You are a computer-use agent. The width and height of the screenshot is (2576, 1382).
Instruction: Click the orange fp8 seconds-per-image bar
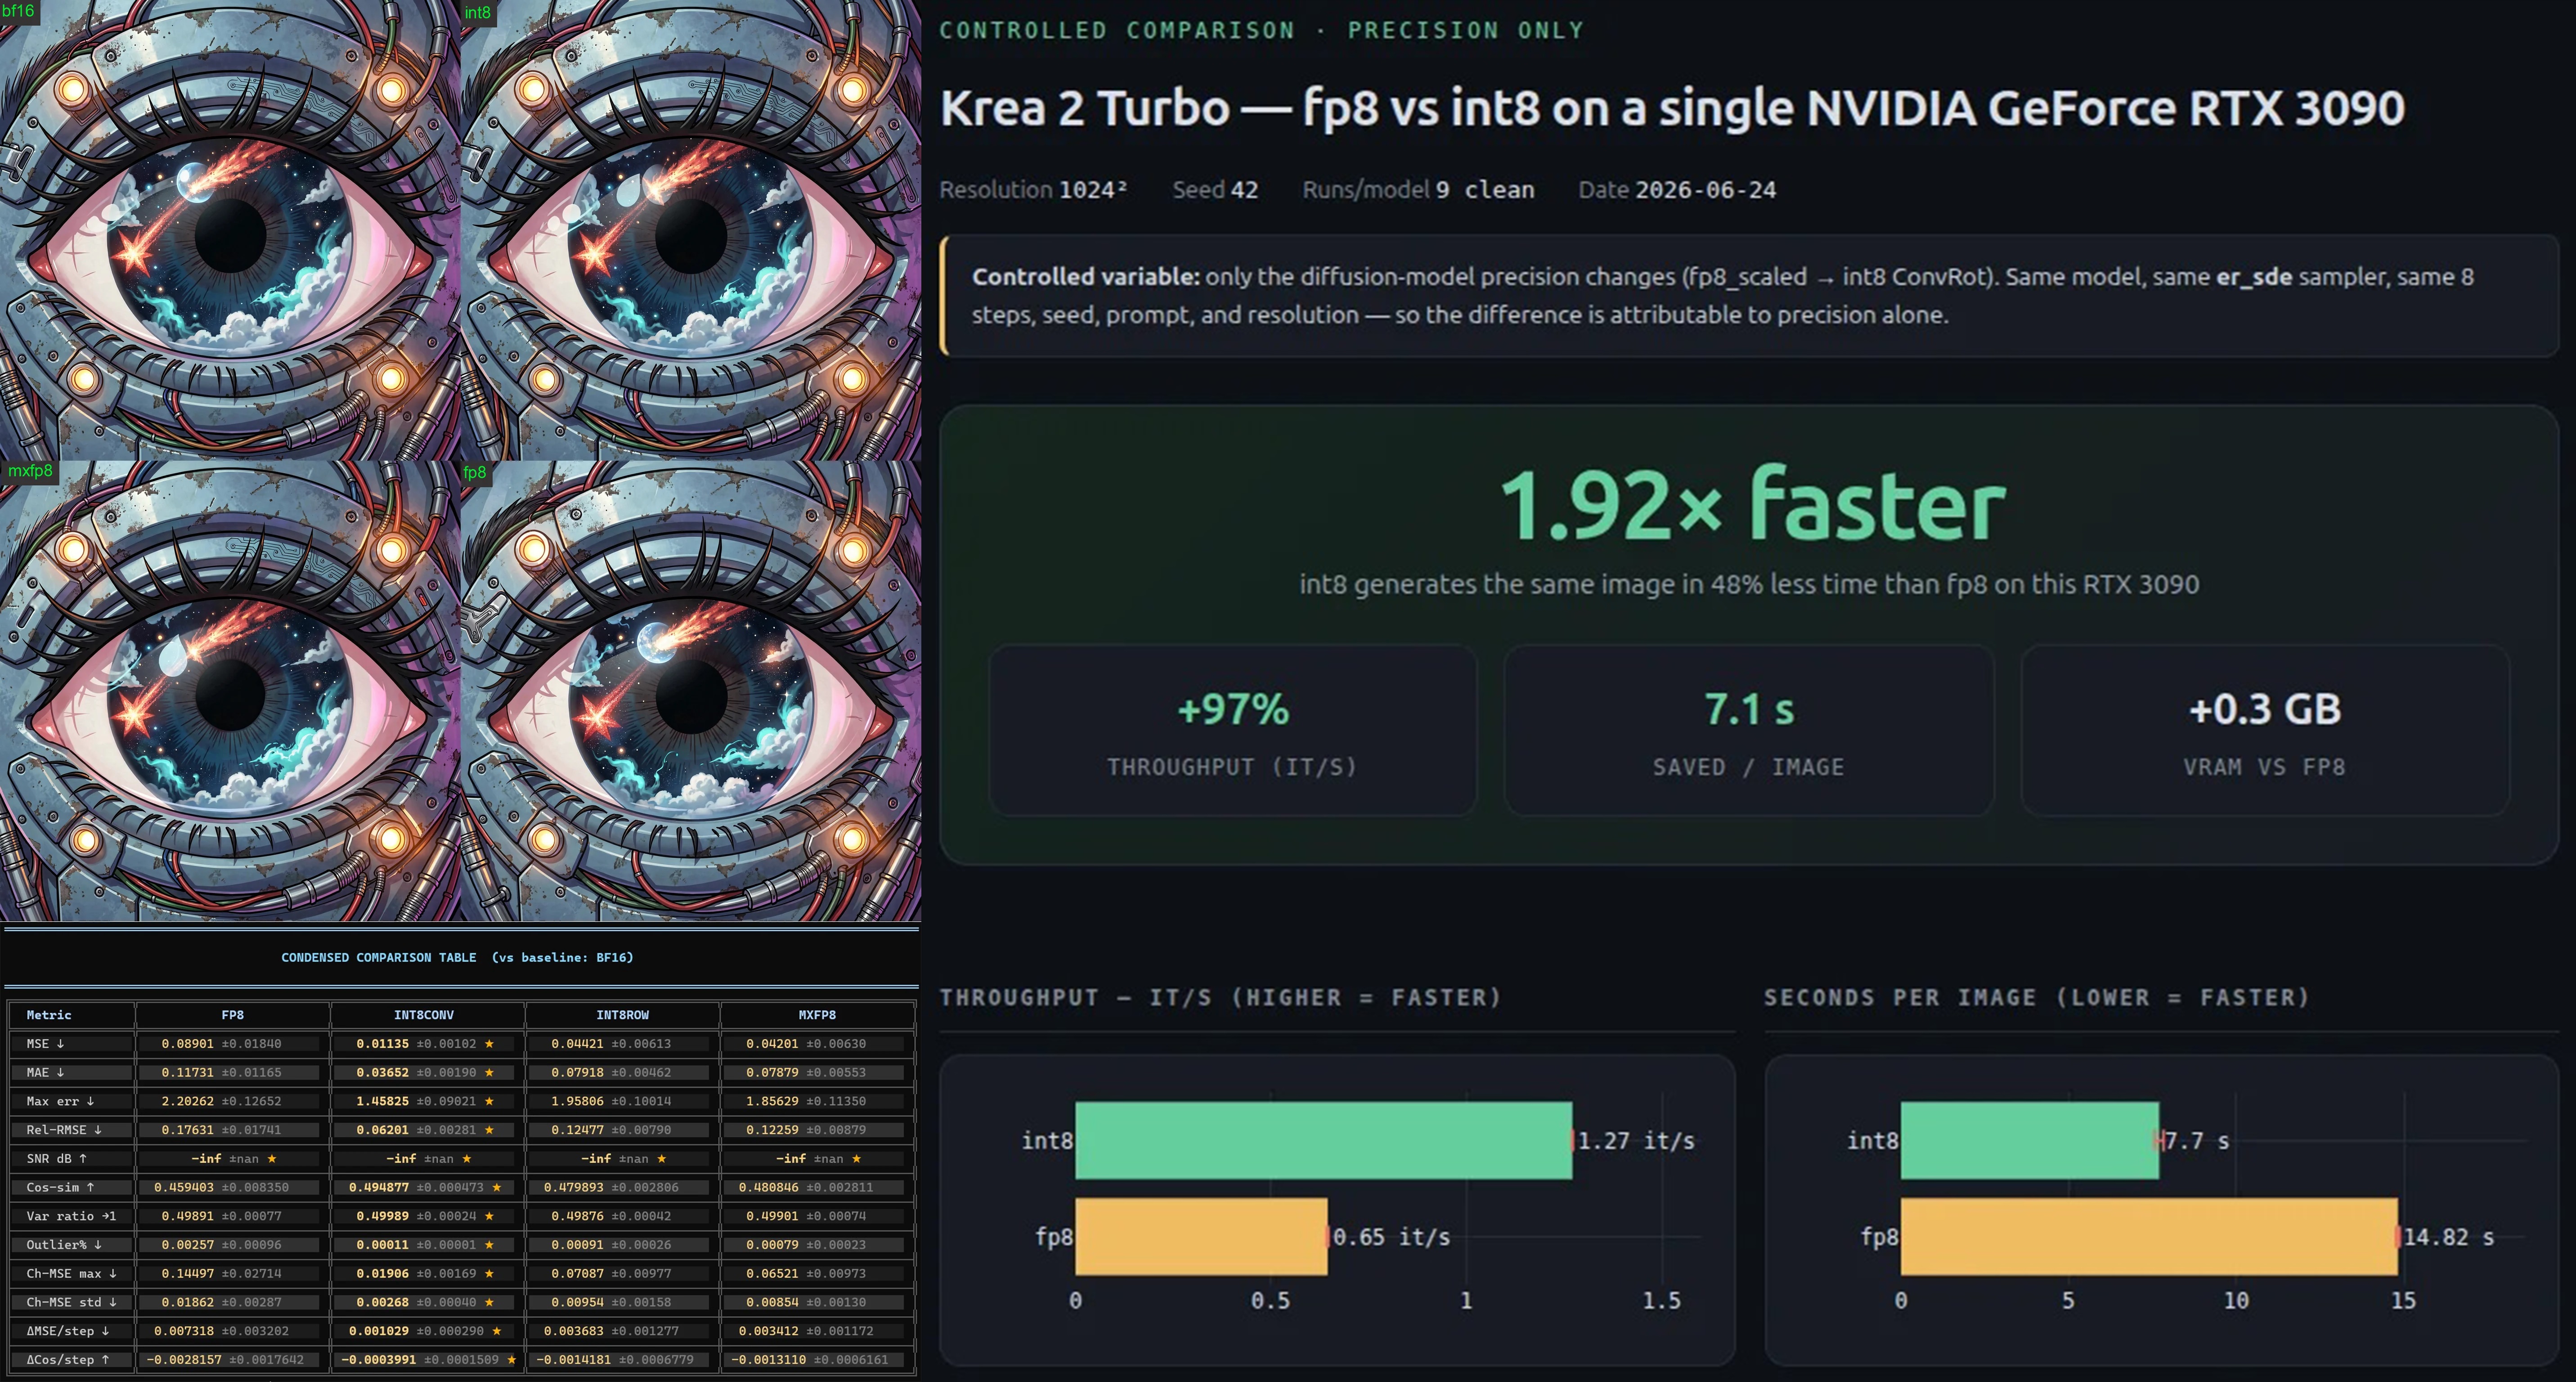[x=2149, y=1236]
